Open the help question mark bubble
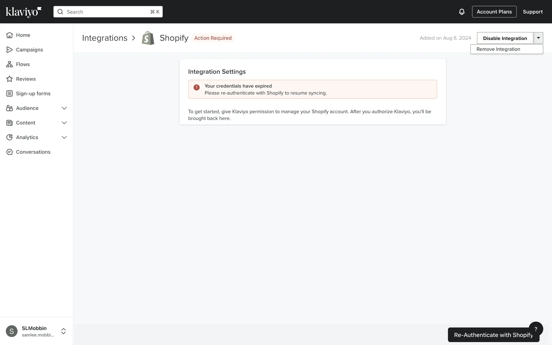552x345 pixels. pyautogui.click(x=536, y=329)
